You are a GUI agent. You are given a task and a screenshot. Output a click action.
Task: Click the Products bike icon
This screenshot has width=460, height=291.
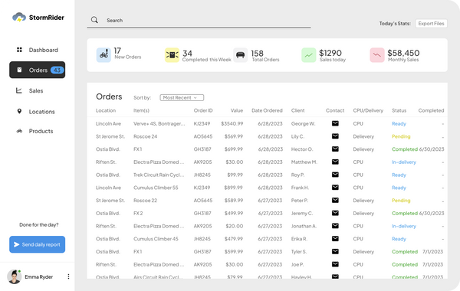point(19,131)
